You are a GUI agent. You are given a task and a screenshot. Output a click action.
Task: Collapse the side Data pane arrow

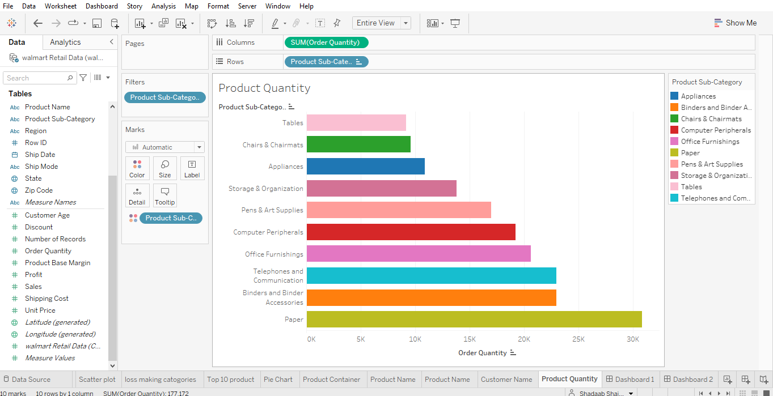pyautogui.click(x=112, y=42)
